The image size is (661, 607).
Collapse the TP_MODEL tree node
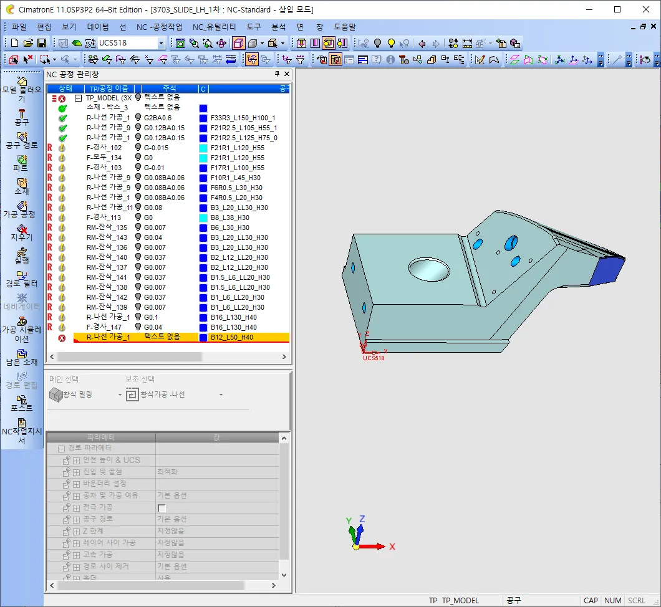(78, 98)
